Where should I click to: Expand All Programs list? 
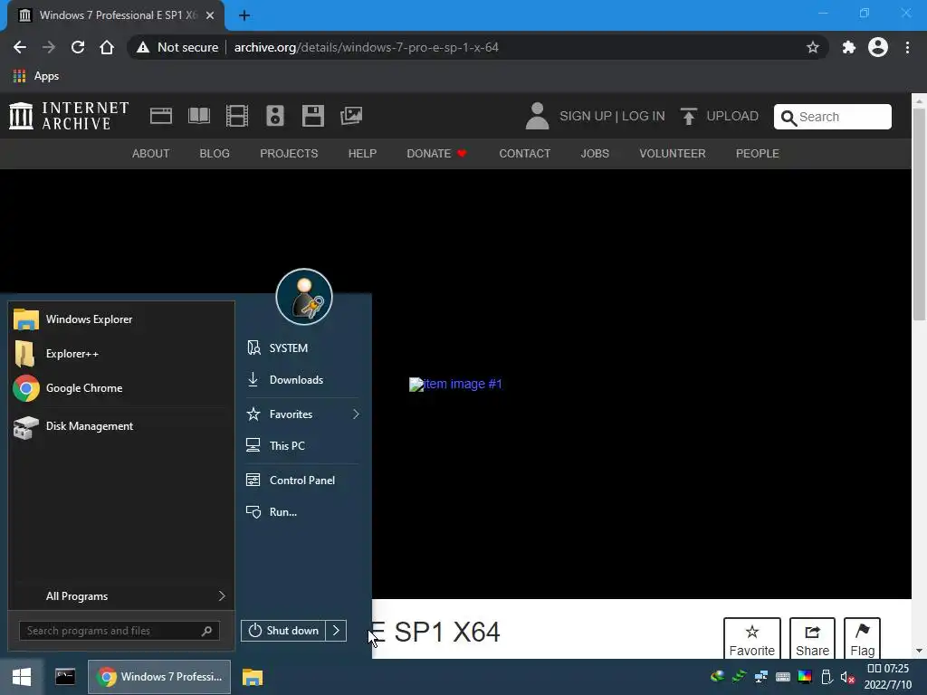[x=121, y=595]
